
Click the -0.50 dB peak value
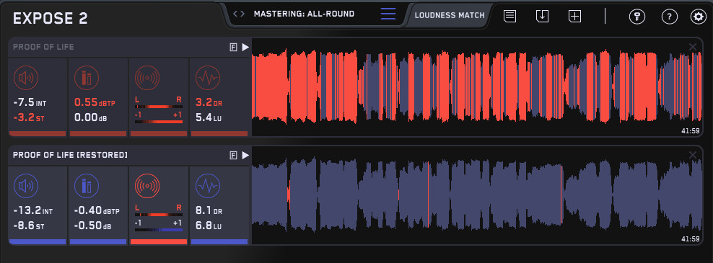point(94,226)
